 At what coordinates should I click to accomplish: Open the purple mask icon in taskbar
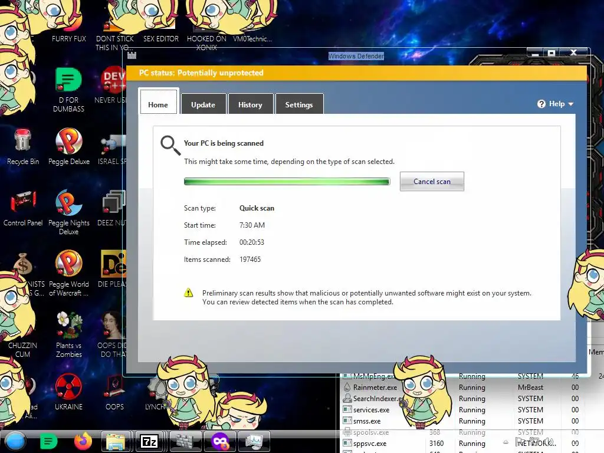click(219, 441)
